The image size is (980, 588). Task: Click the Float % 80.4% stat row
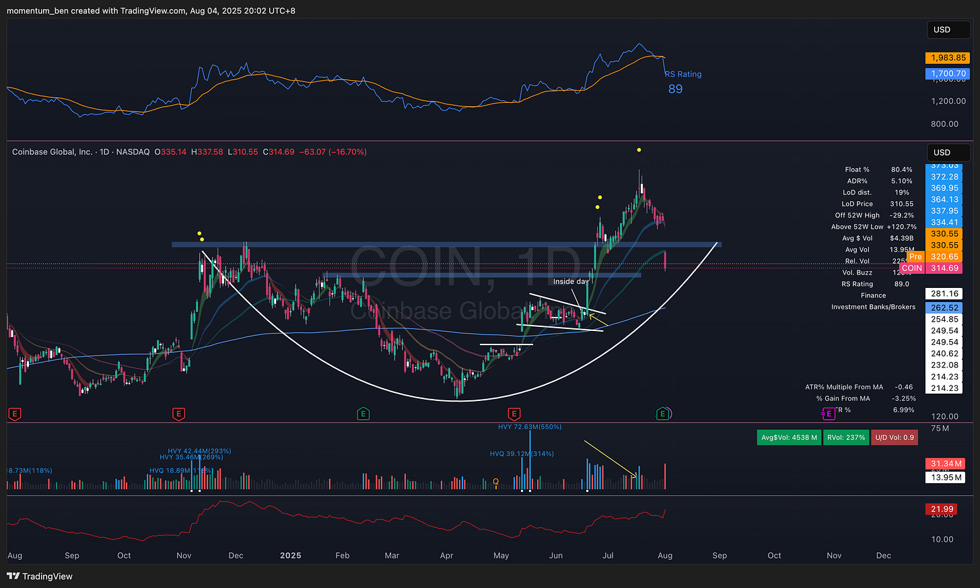click(879, 170)
